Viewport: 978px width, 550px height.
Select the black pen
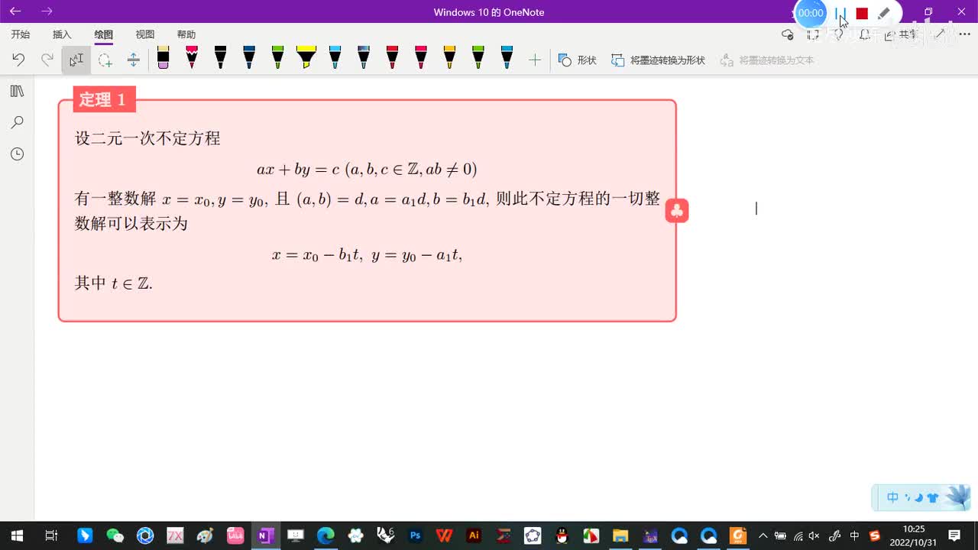(x=220, y=58)
